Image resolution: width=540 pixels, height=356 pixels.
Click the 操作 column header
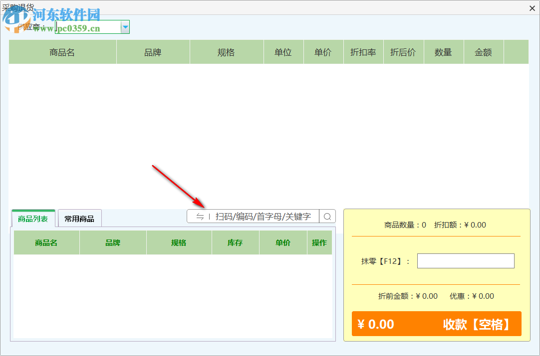click(319, 242)
